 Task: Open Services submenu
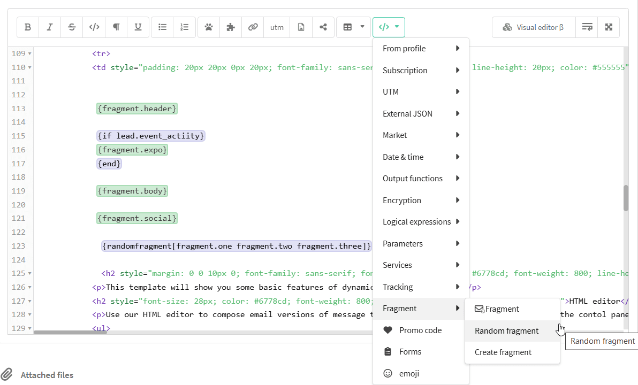click(x=421, y=265)
